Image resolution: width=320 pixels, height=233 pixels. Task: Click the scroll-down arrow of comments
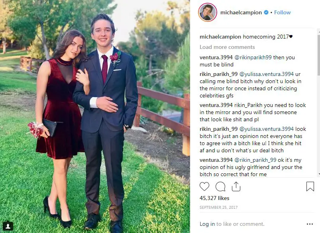pyautogui.click(x=318, y=174)
